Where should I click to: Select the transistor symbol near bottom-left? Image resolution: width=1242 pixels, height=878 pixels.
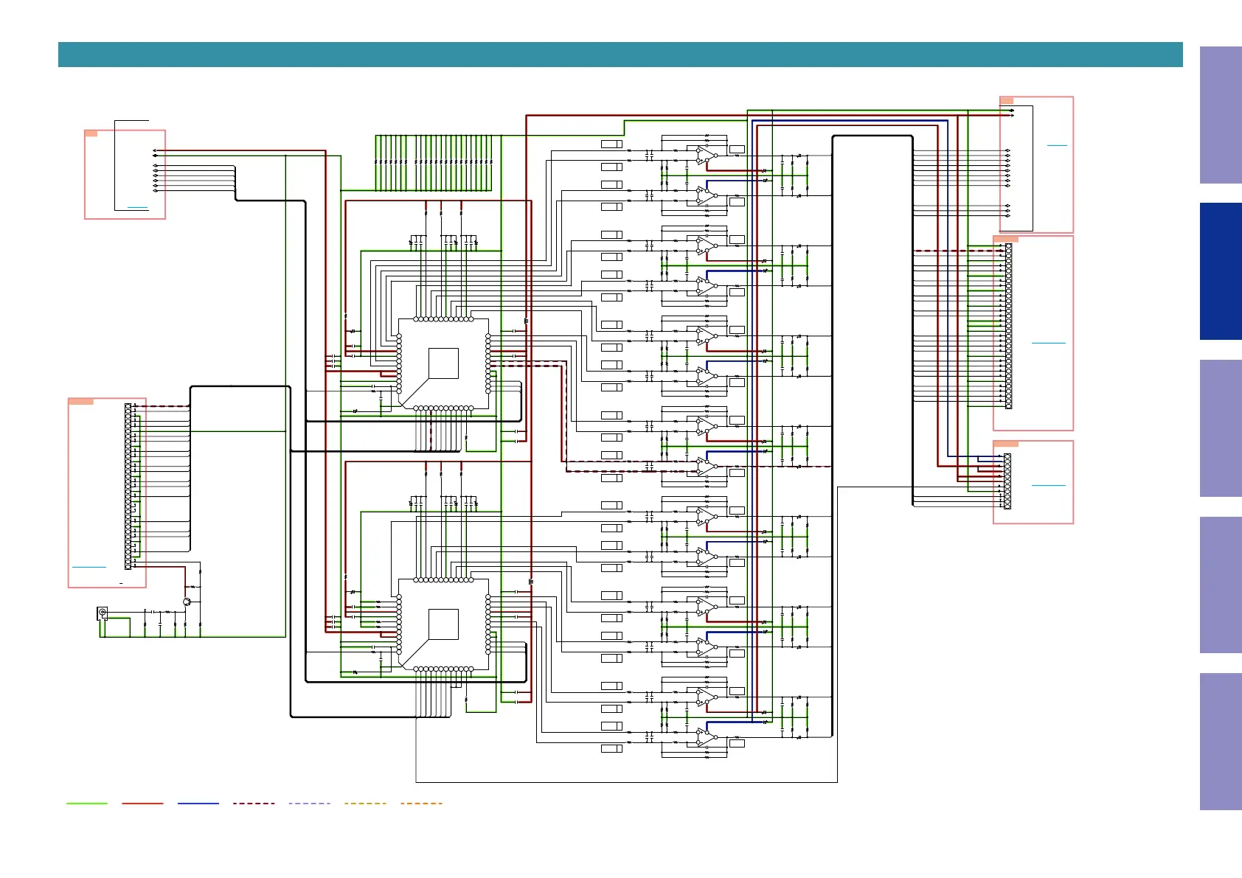click(187, 602)
